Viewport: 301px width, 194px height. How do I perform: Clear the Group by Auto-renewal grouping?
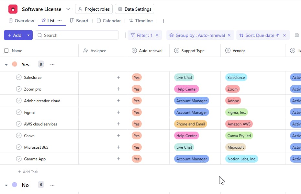tap(229, 35)
